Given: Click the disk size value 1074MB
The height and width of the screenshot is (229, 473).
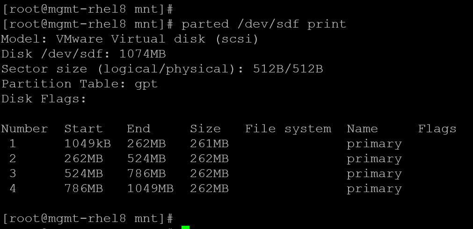Looking at the screenshot, I should pos(142,54).
